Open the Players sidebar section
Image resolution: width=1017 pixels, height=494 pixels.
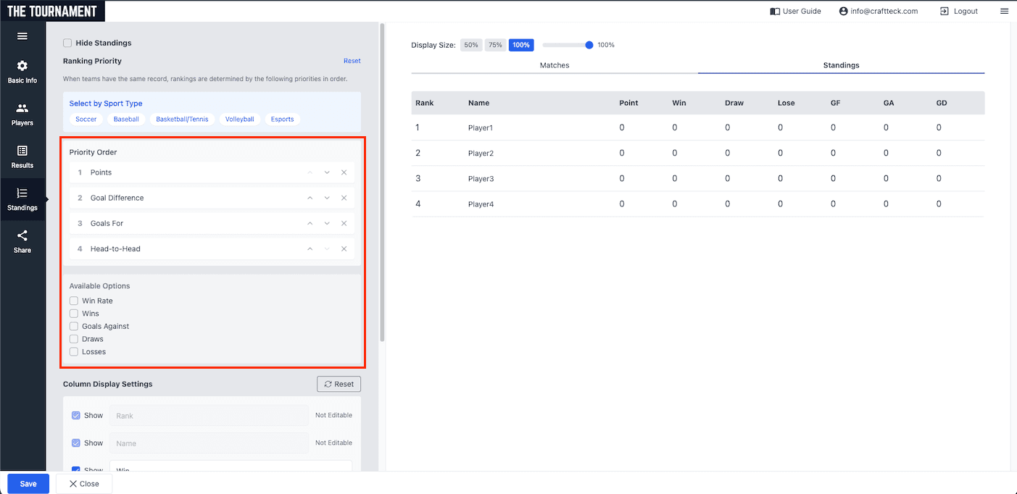click(x=22, y=109)
